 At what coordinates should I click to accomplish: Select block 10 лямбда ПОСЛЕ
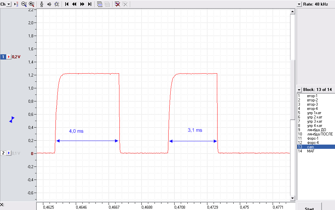pos(316,134)
